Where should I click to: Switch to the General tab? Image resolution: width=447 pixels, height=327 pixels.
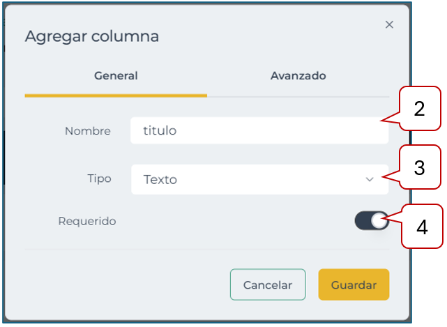116,76
